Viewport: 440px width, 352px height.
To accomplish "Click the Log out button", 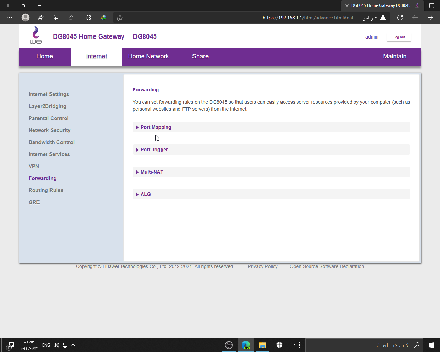I will click(399, 37).
